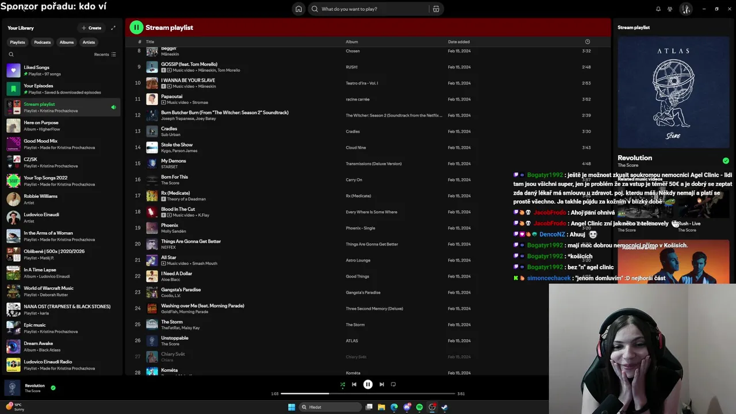Open Friend Activity icon
Image resolution: width=736 pixels, height=414 pixels.
click(x=670, y=9)
